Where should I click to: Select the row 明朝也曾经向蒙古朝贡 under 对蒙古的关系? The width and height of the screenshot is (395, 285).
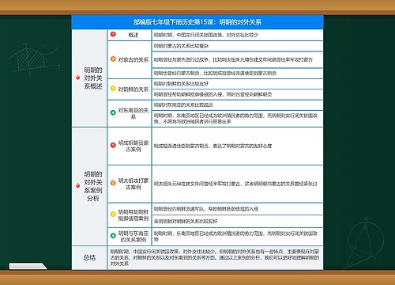pos(238,73)
